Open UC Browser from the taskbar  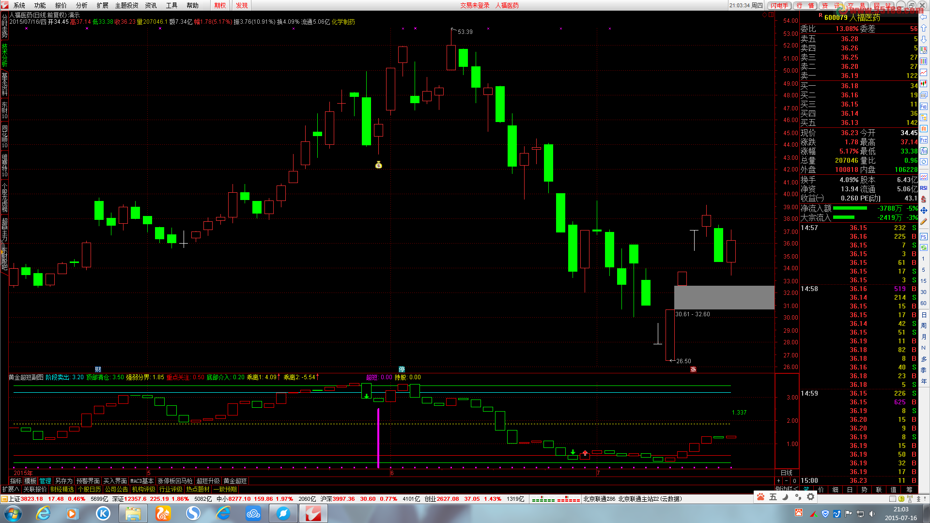point(163,513)
